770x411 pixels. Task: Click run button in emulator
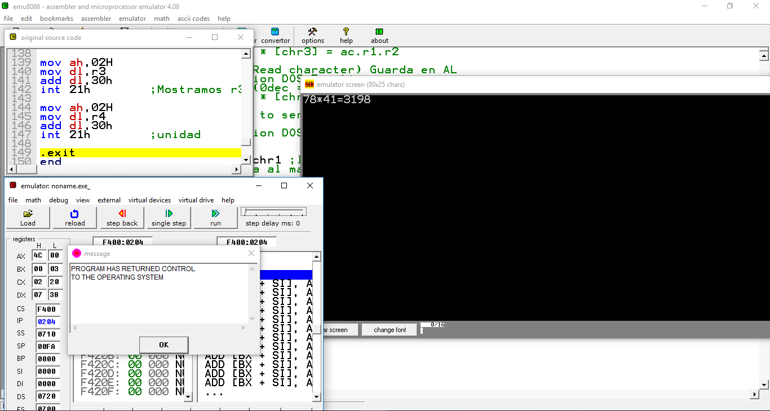(x=215, y=218)
